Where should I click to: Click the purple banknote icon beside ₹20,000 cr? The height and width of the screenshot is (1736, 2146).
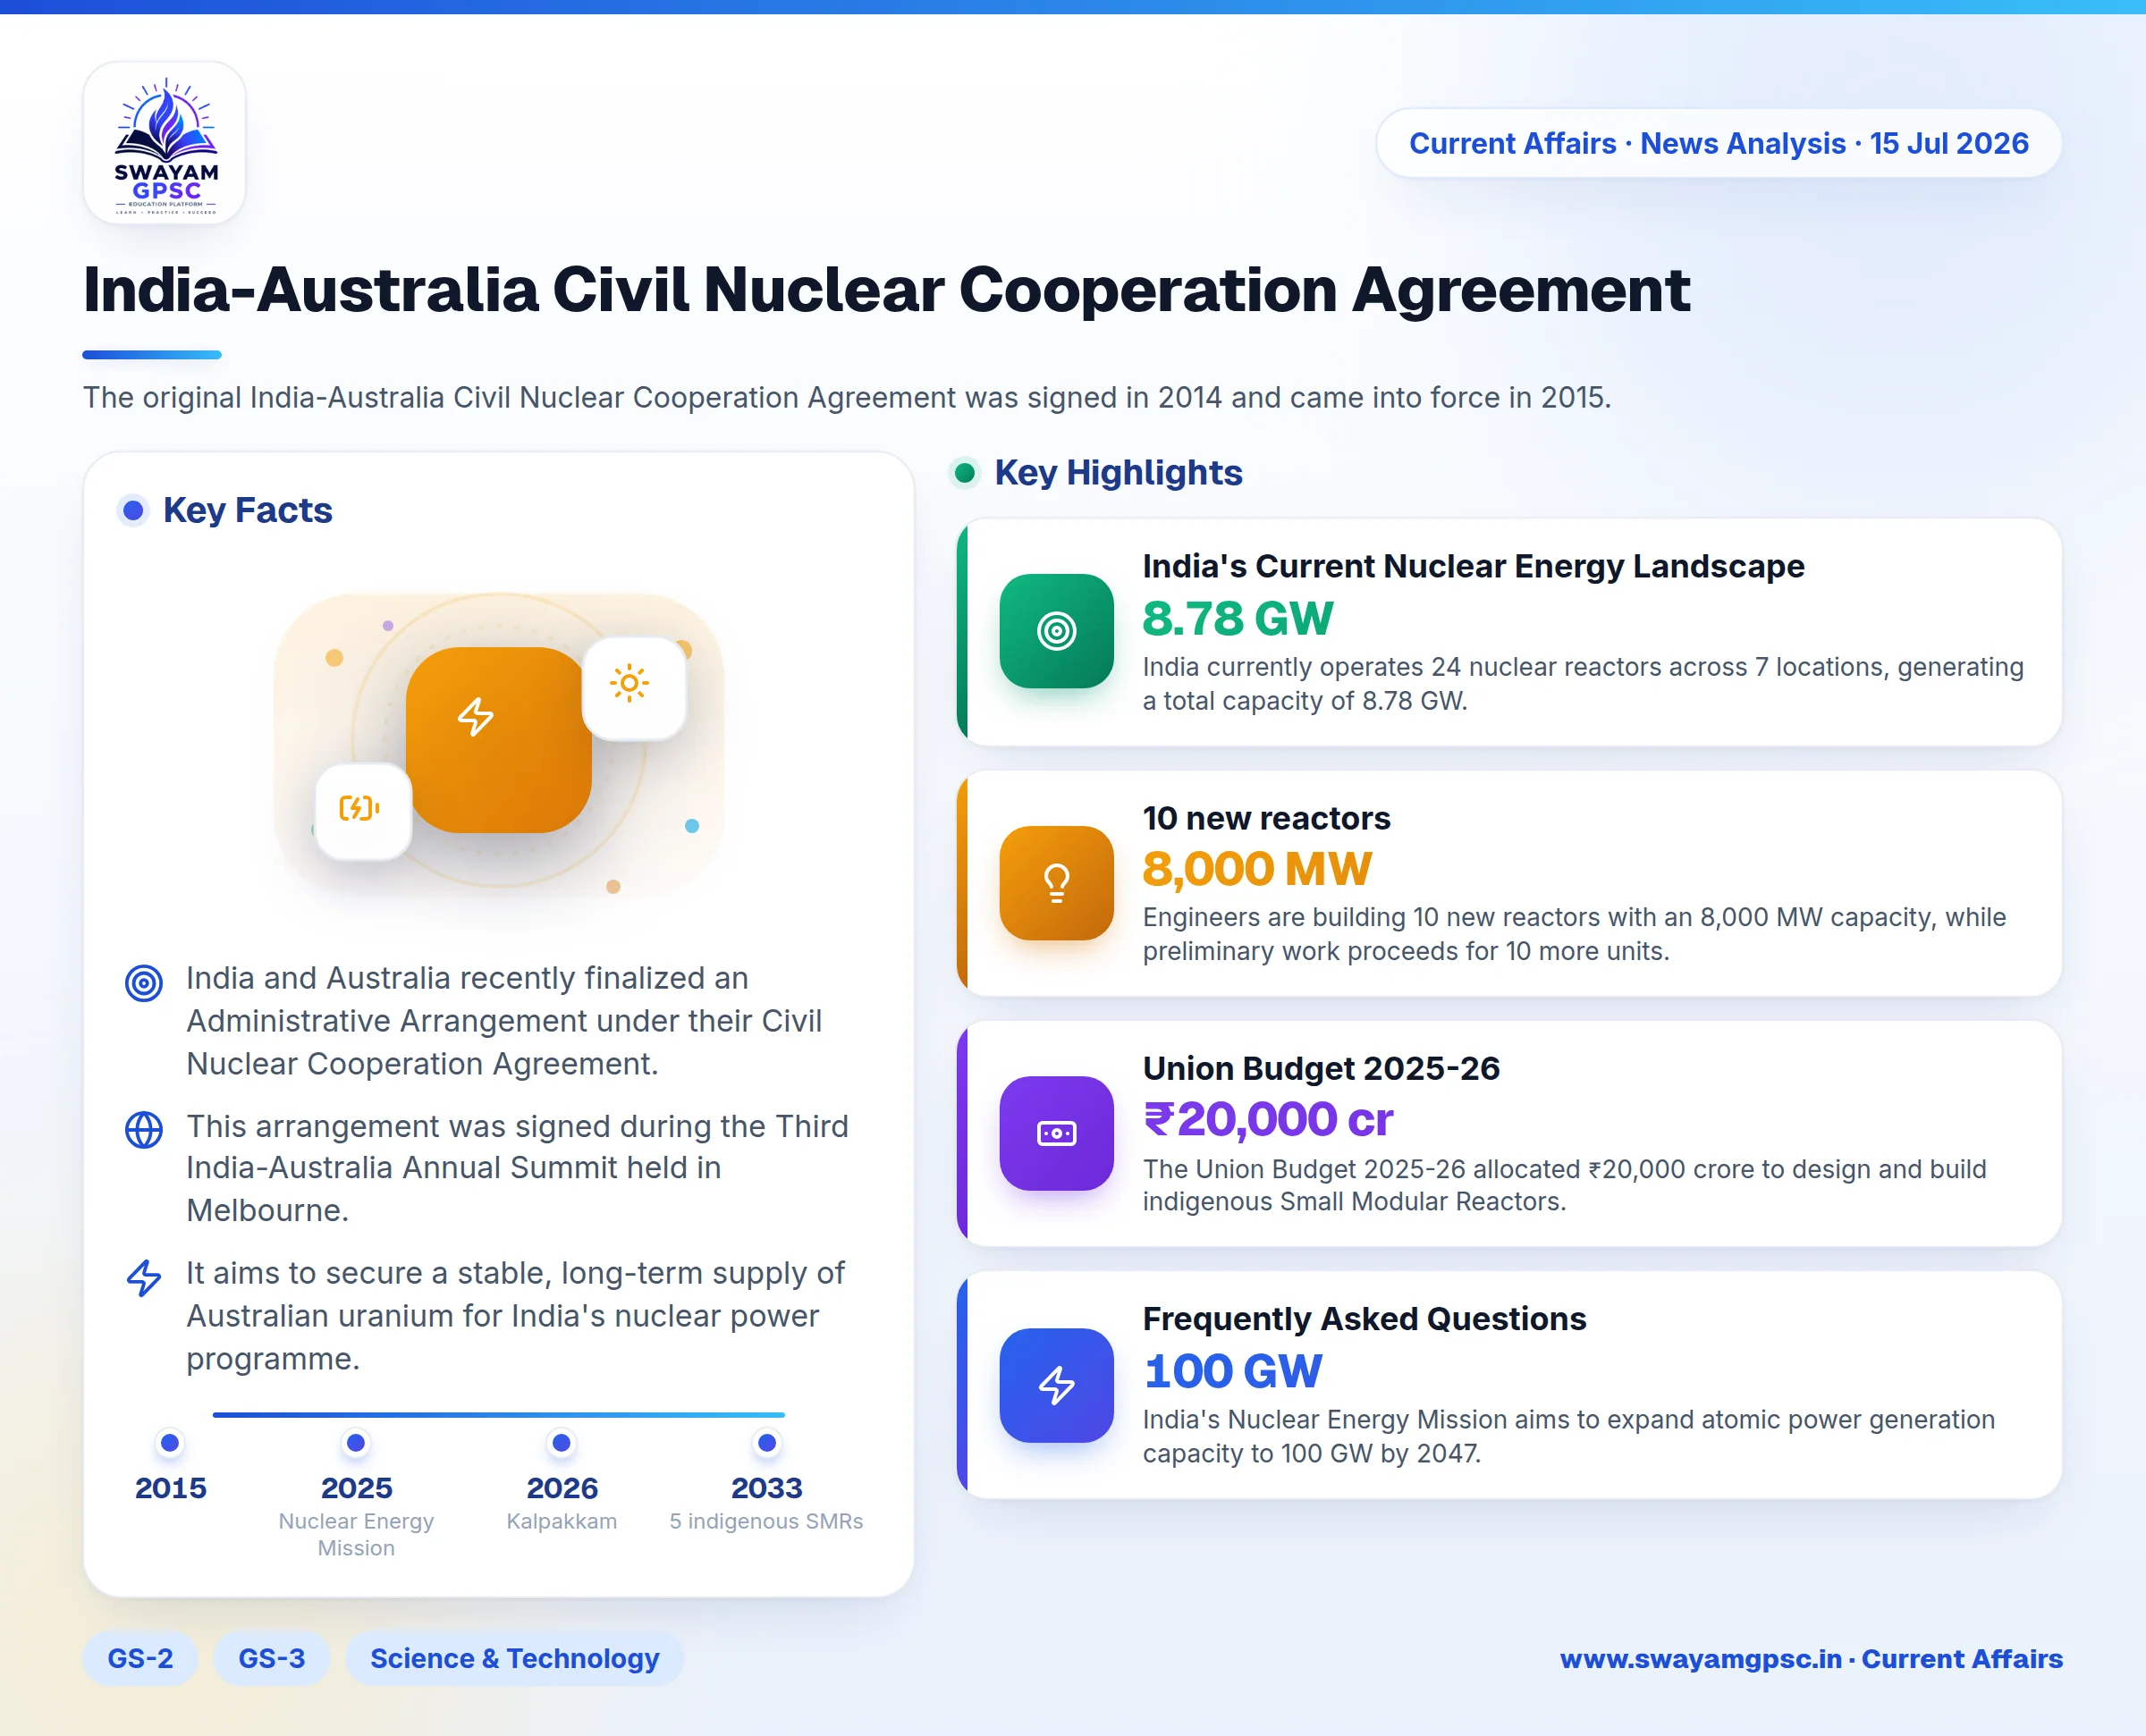tap(1056, 1133)
